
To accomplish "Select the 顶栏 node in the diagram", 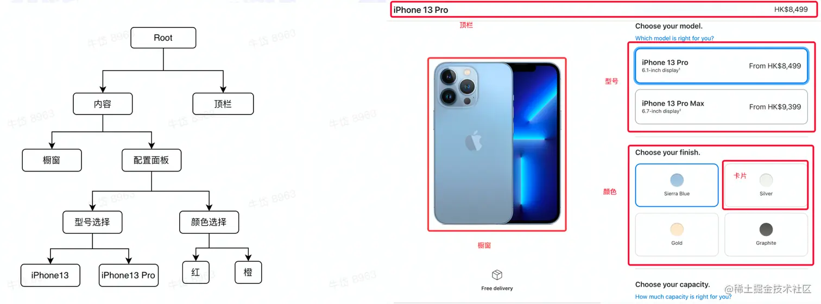I will coord(223,104).
